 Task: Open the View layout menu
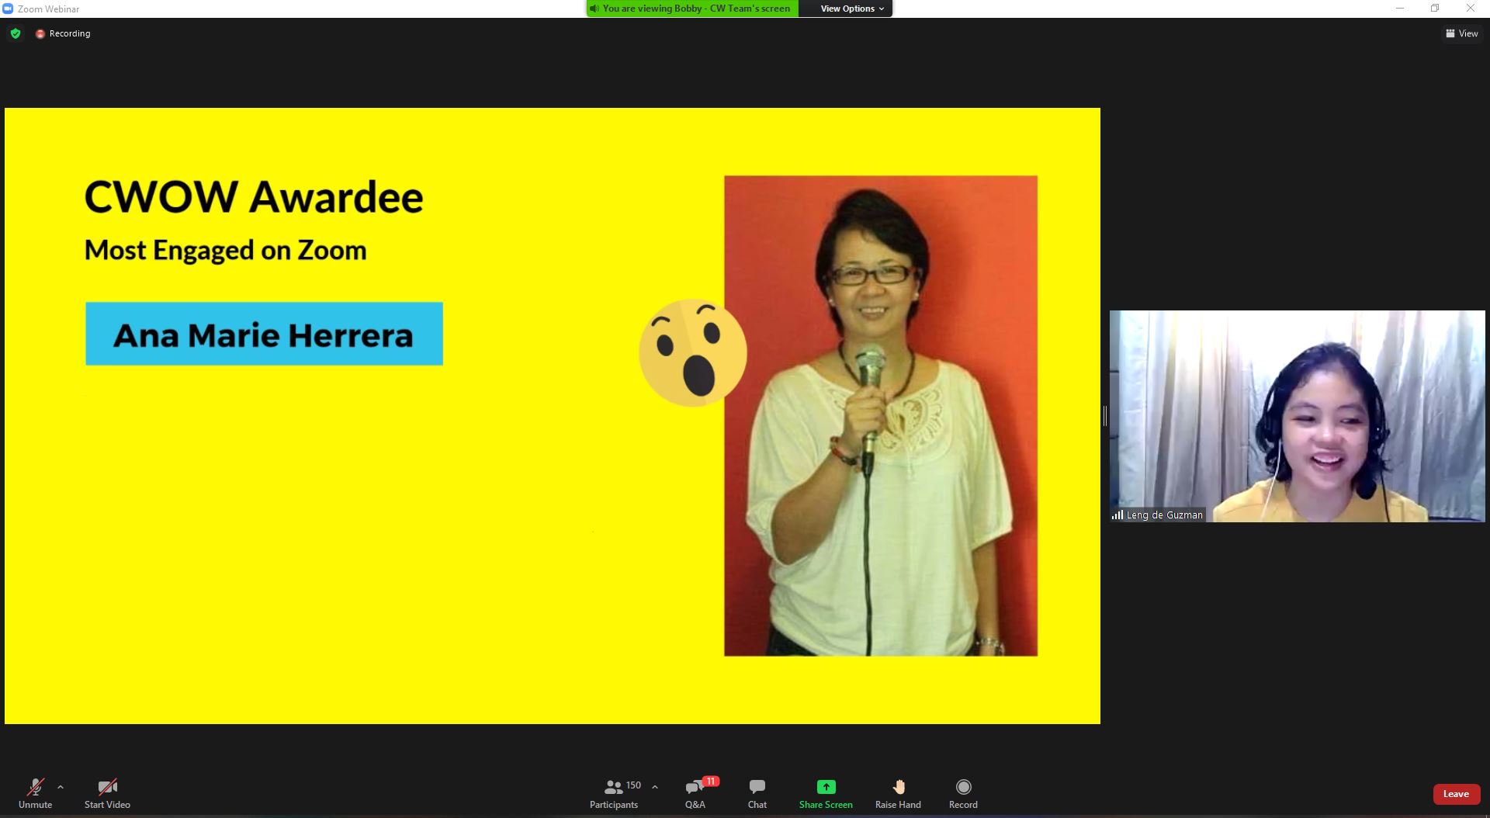[1462, 33]
